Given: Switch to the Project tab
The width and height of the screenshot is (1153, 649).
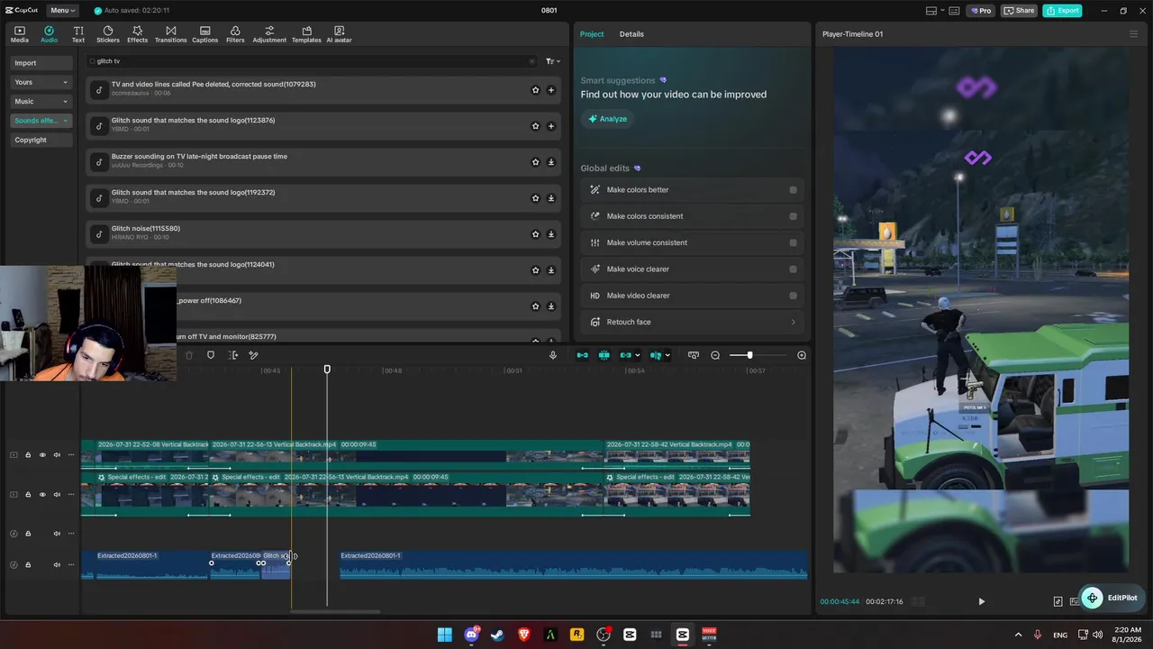Looking at the screenshot, I should (592, 34).
